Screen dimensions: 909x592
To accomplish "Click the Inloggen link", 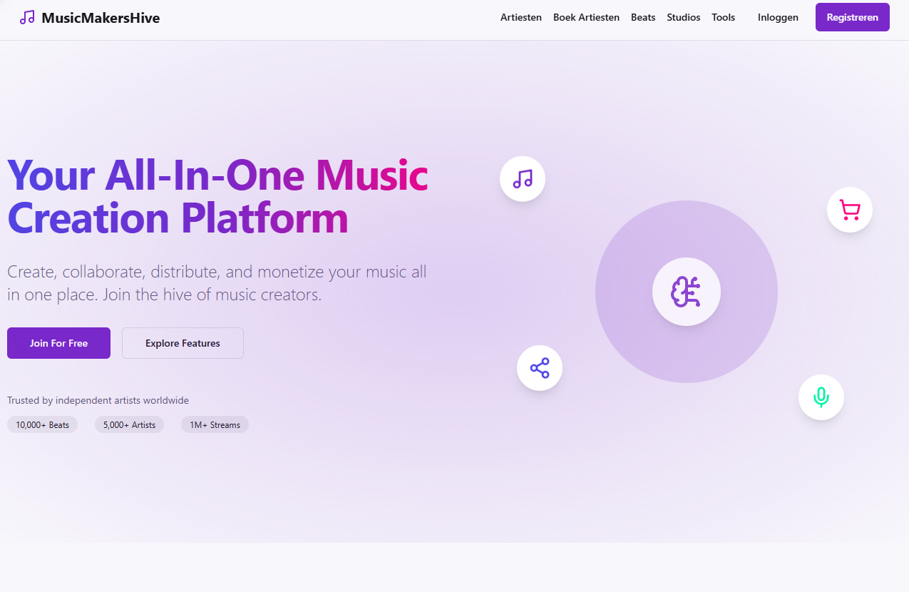I will pyautogui.click(x=777, y=17).
